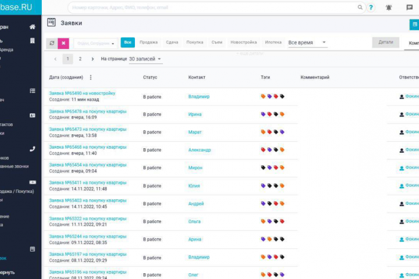Open Заявка №65478 на покупку квартиры
419x279 pixels.
pos(88,112)
